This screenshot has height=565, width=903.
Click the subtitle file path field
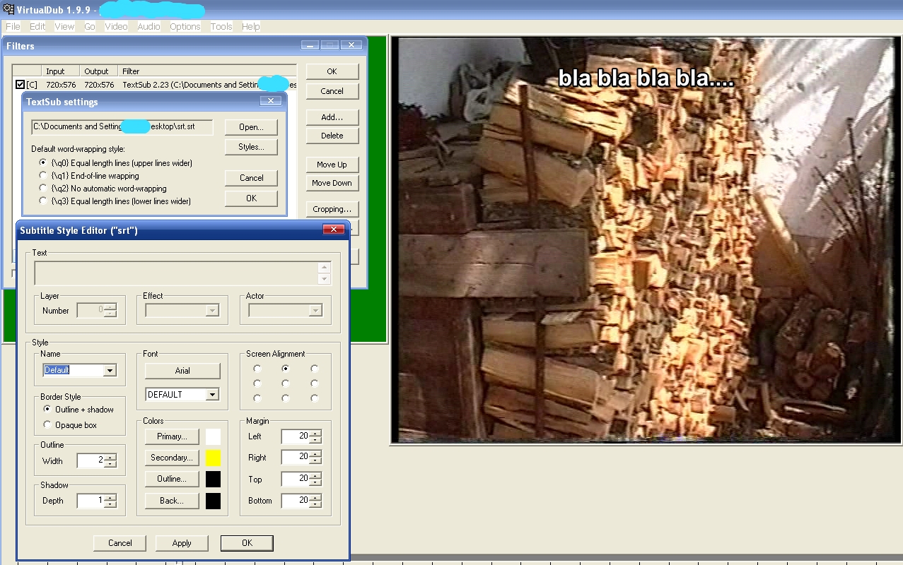tap(122, 127)
